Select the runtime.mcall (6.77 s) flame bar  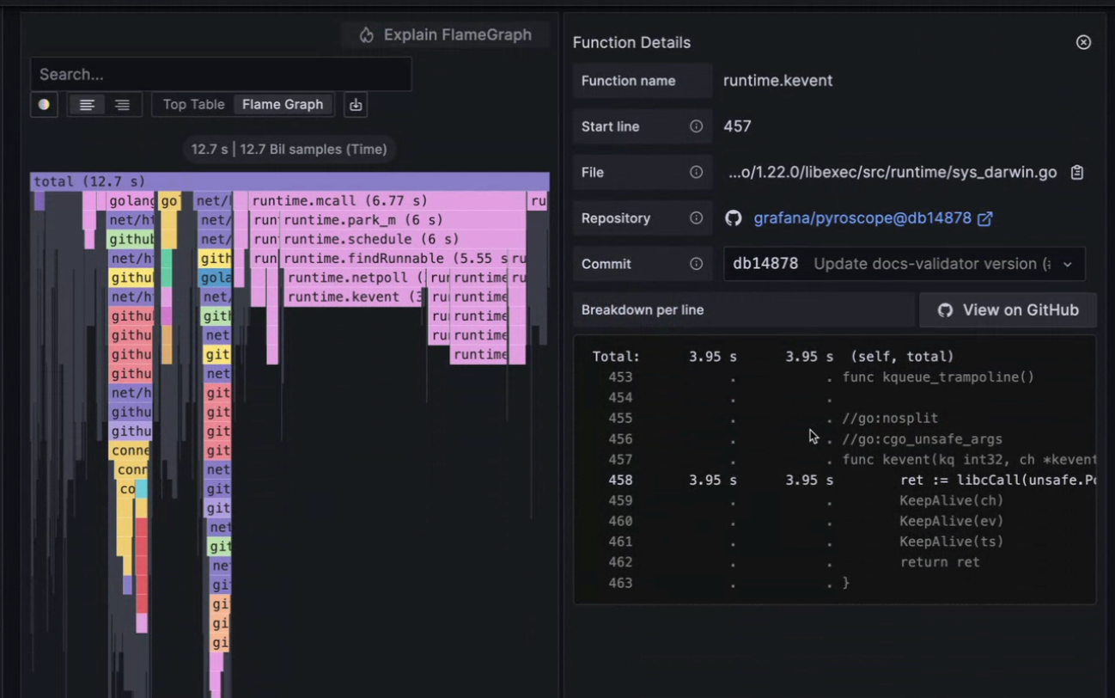tap(387, 201)
